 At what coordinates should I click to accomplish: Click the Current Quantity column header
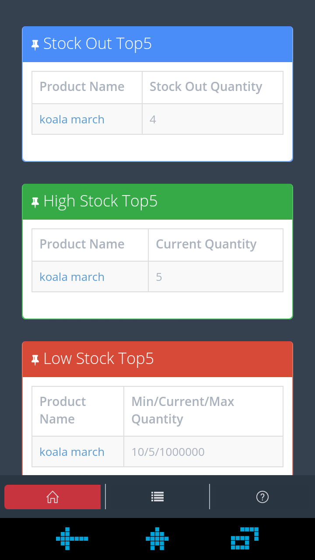[x=206, y=244]
